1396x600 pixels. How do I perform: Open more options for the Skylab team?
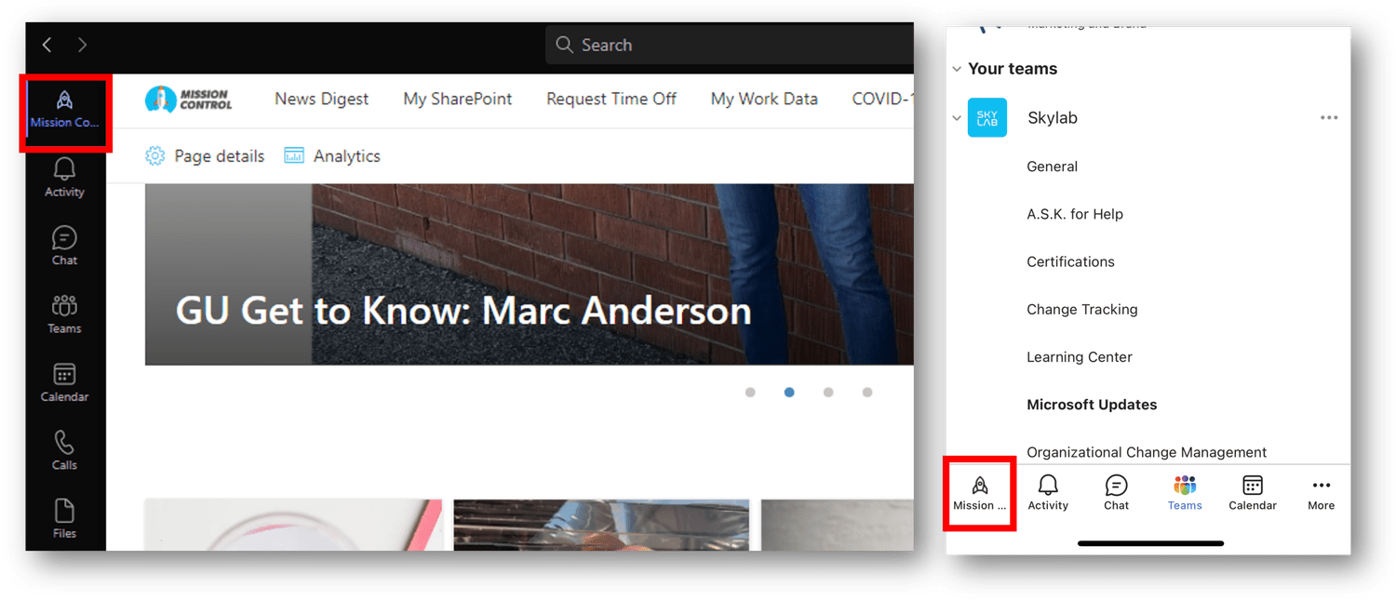click(1329, 117)
